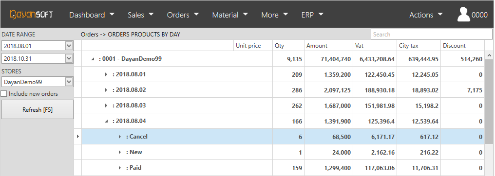Open the Orders menu
Screen dimensions: 495x176
click(x=183, y=15)
